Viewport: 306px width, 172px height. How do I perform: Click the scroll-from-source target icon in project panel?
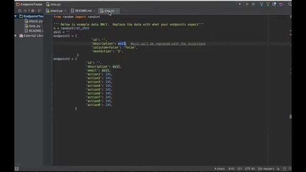click(20, 11)
